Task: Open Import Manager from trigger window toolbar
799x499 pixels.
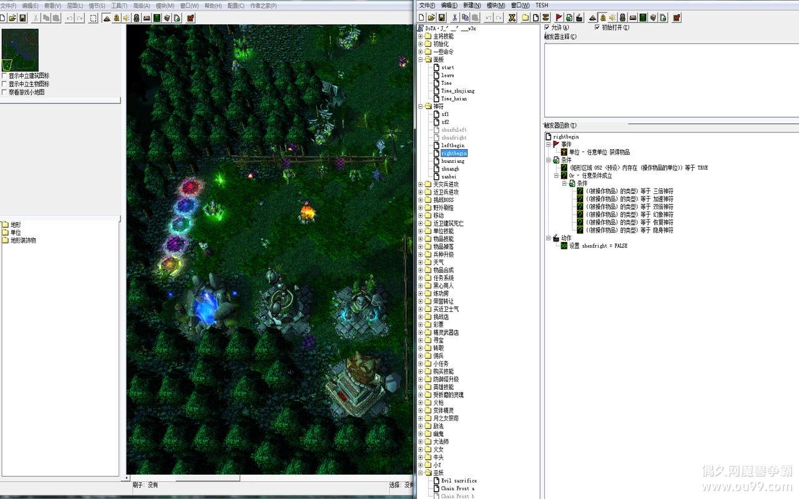Action: point(663,17)
